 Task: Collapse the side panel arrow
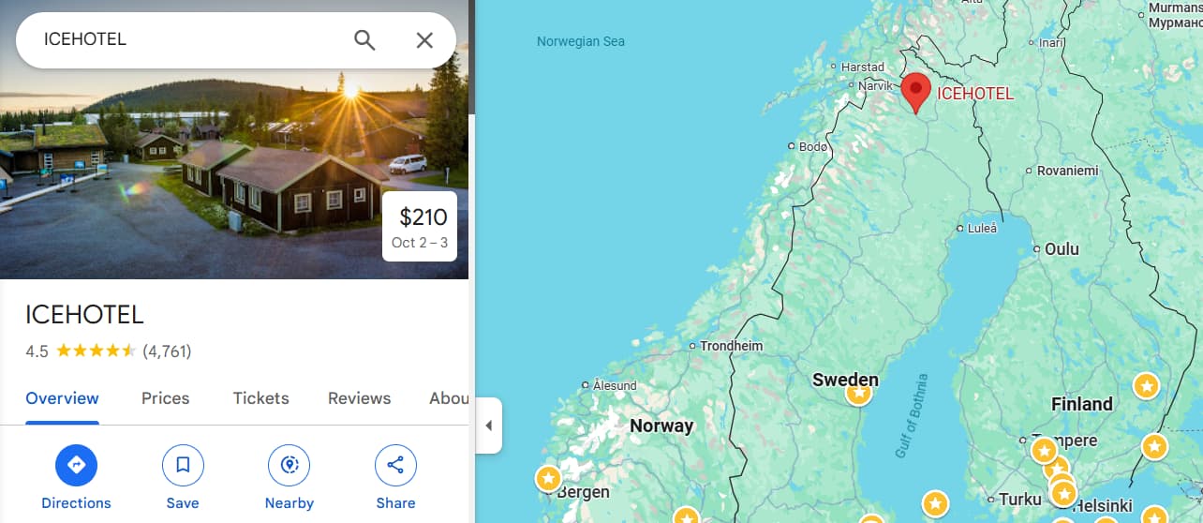488,426
